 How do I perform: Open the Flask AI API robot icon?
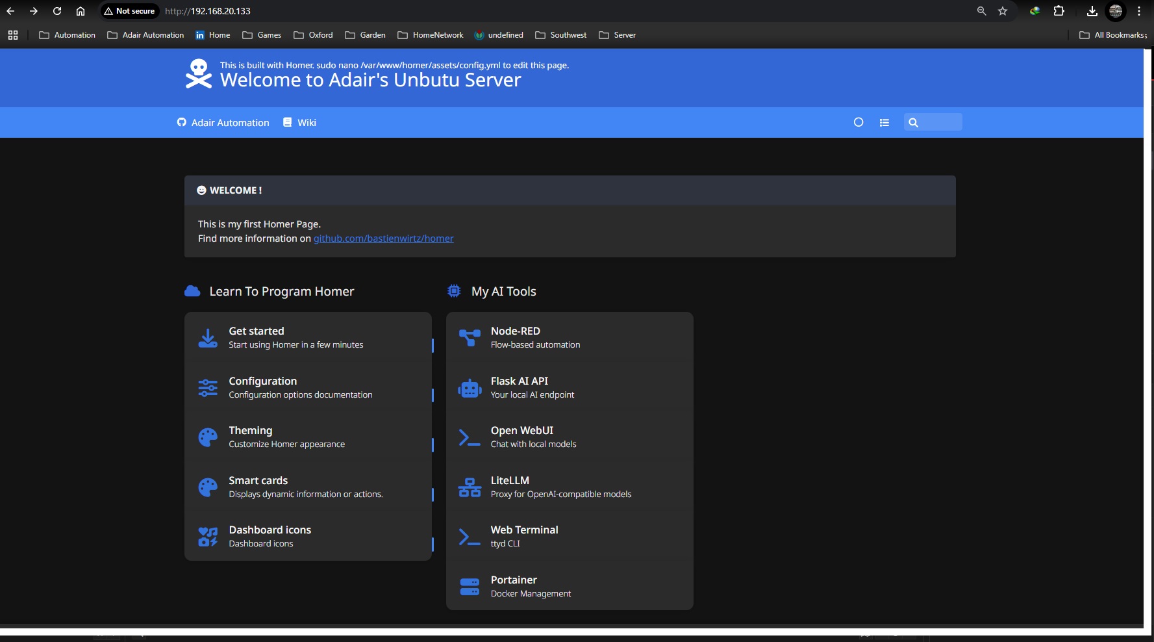tap(469, 388)
